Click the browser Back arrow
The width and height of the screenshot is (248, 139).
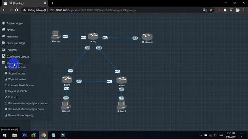pos(4,10)
